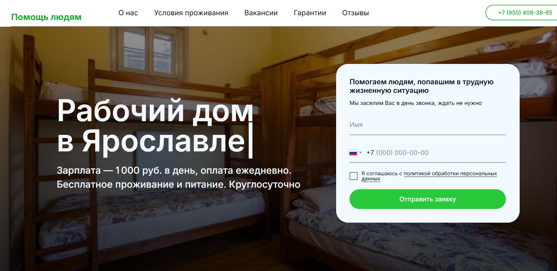Click the Помощь людям logo
This screenshot has height=271, width=557.
[x=46, y=17]
